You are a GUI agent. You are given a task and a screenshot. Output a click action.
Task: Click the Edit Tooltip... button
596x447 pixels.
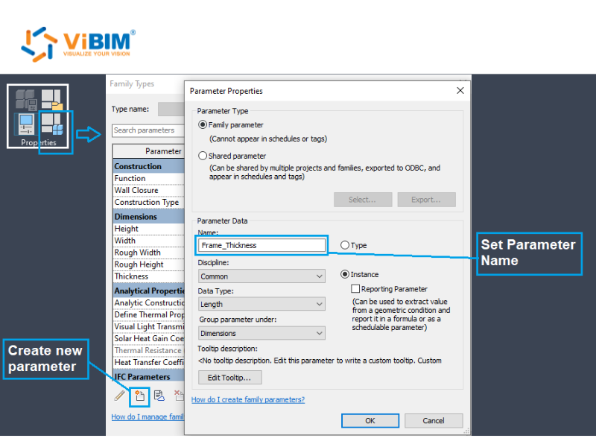(x=229, y=378)
